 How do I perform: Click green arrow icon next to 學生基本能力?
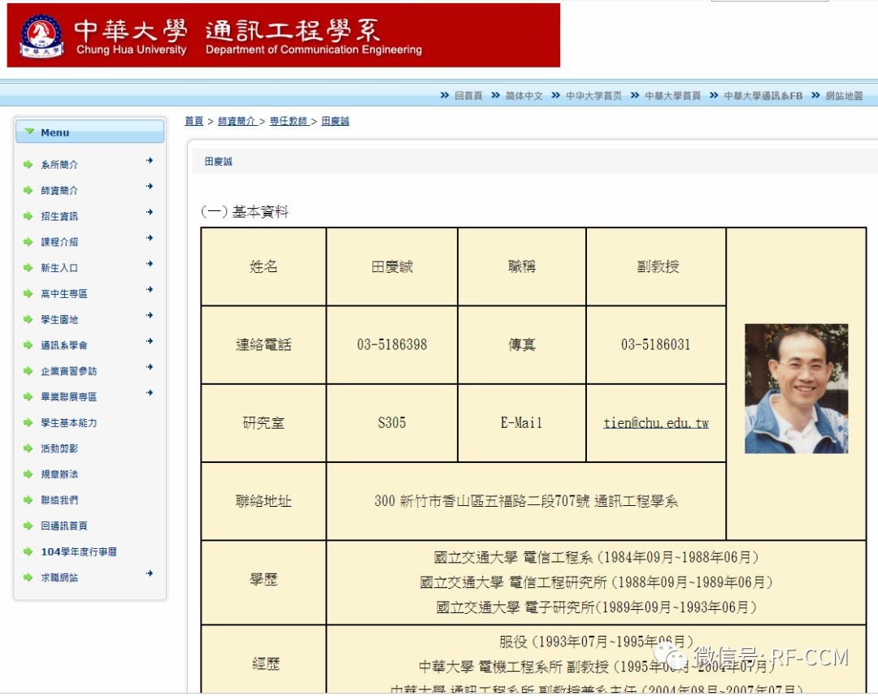tap(28, 422)
